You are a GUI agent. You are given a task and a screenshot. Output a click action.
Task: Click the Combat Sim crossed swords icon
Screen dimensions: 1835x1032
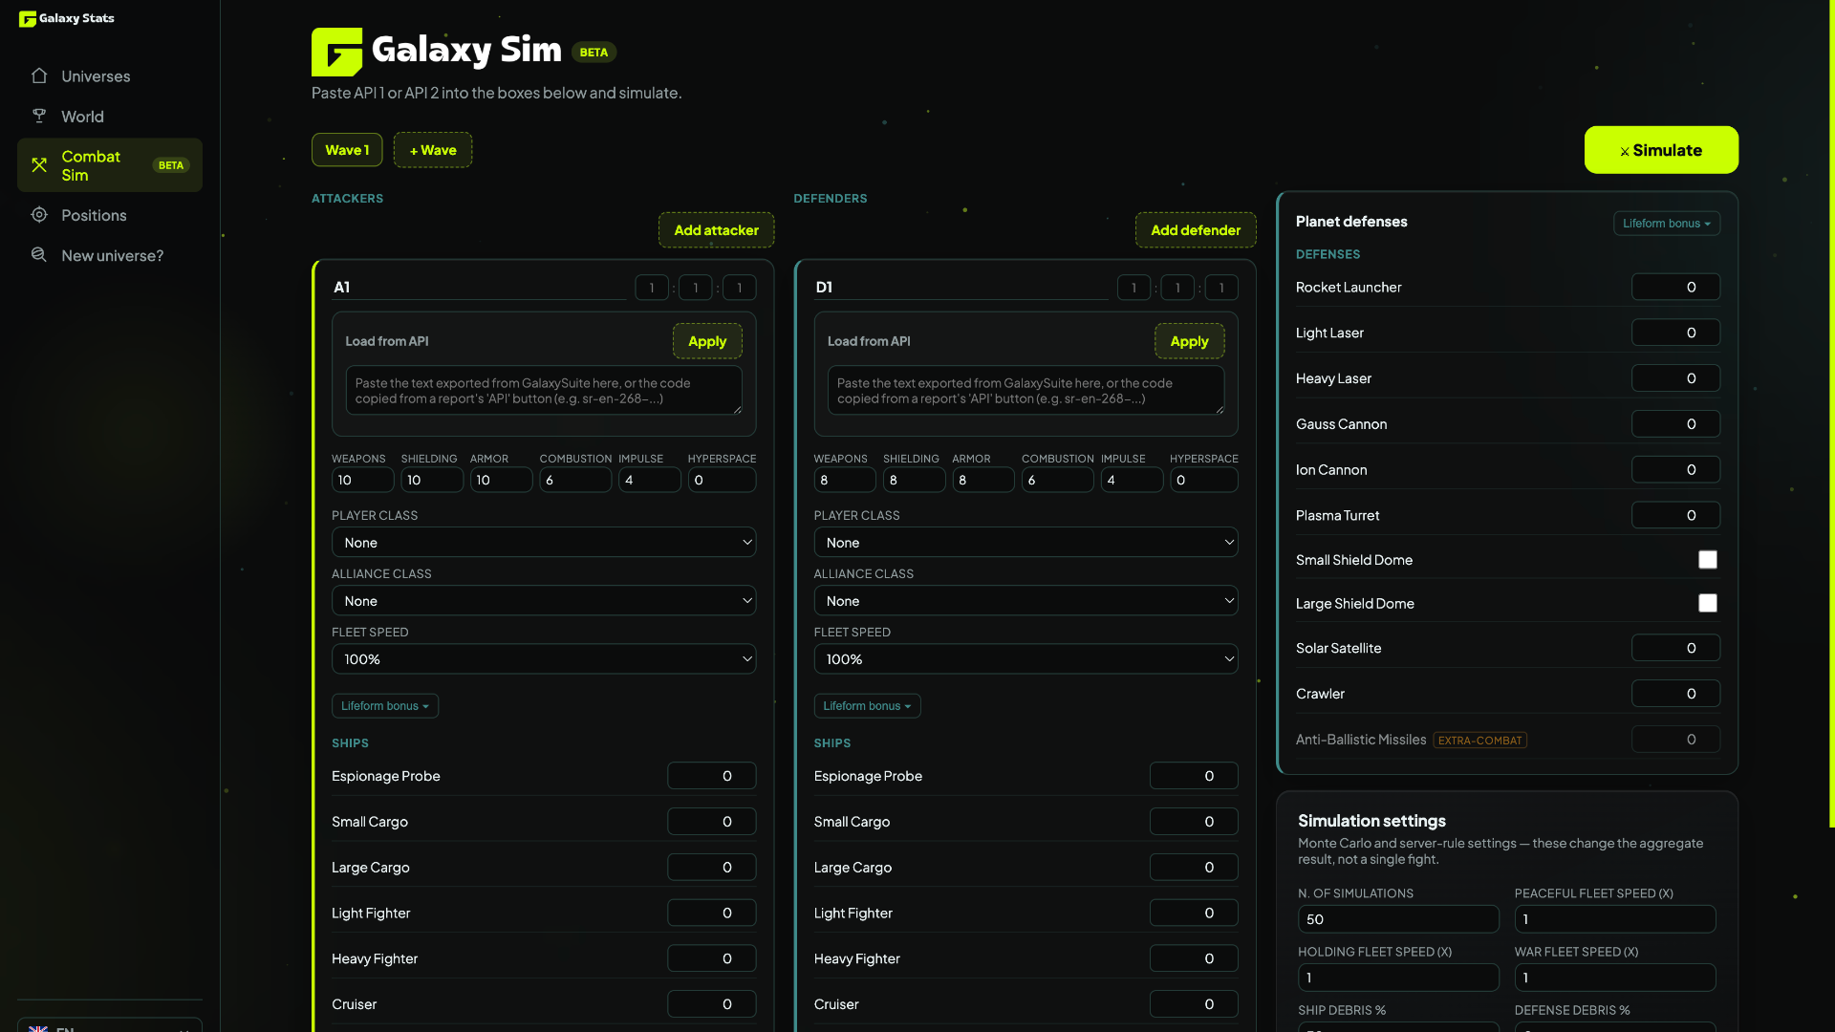[39, 165]
